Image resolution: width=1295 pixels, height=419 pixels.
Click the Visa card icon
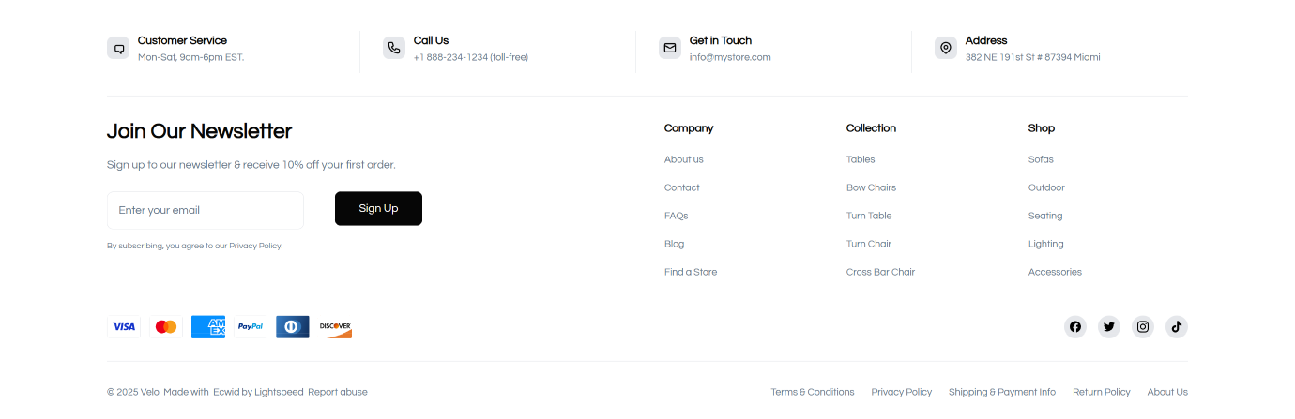coord(124,327)
